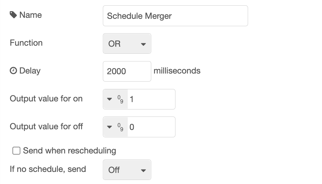Viewport: 322px width, 184px height.
Task: Expand type selector arrow for on value
Action: pos(109,99)
